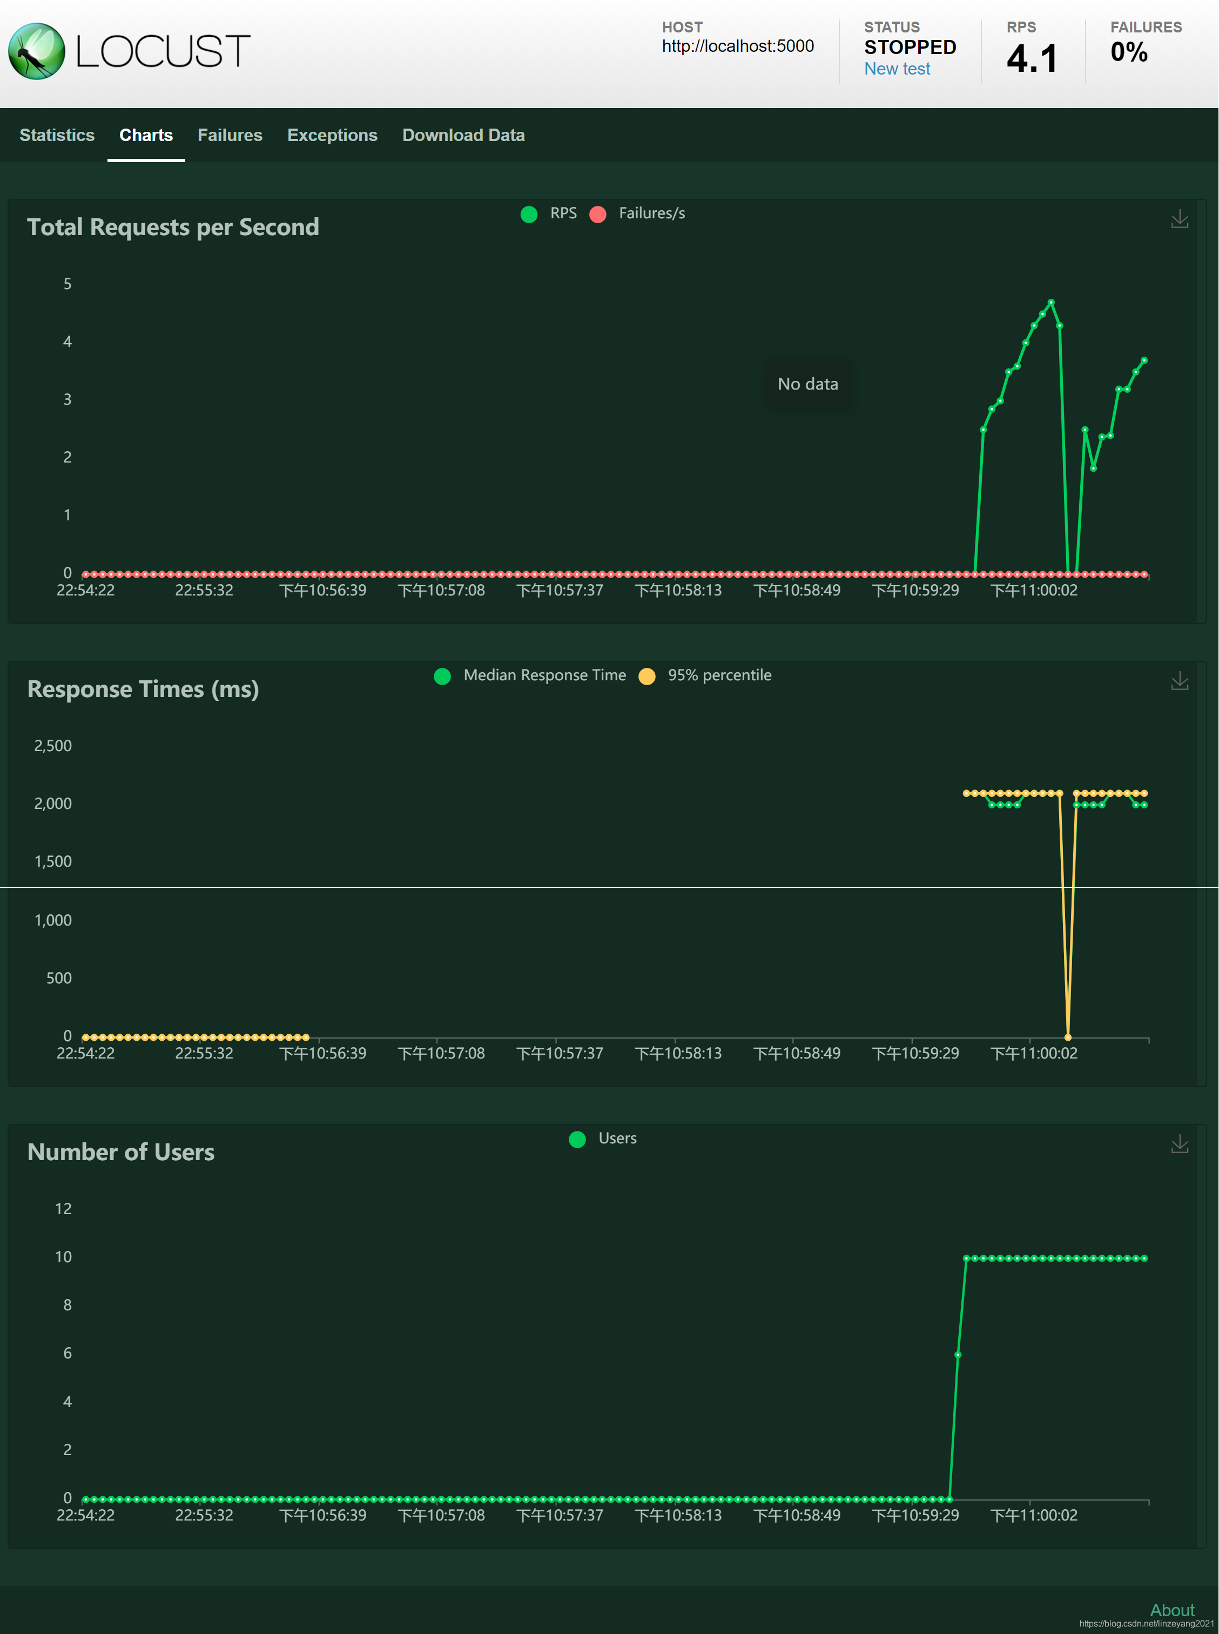
Task: Open the Exceptions tab
Action: [x=332, y=135]
